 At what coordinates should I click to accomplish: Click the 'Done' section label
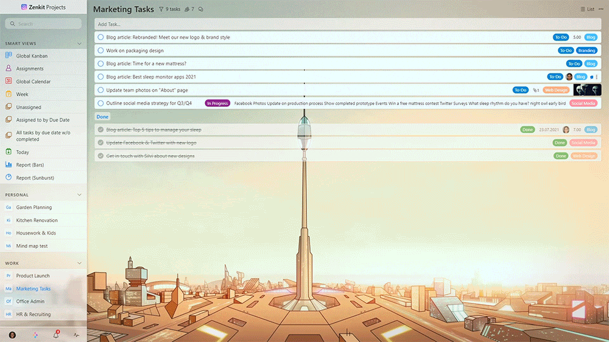[x=102, y=117]
